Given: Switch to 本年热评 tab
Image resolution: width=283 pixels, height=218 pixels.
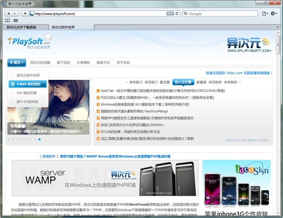Looking at the screenshot, I should click(x=231, y=83).
